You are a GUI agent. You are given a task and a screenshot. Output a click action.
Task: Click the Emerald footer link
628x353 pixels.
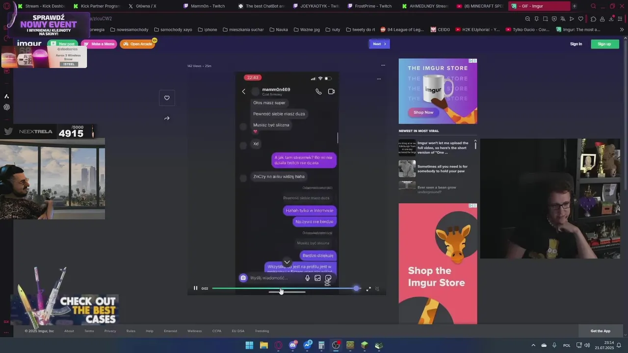(x=170, y=331)
